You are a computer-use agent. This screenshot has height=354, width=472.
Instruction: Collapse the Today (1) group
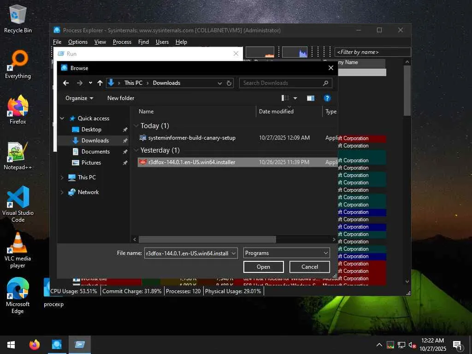click(136, 125)
